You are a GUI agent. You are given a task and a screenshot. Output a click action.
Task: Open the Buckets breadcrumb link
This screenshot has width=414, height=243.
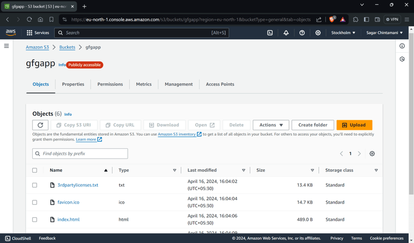[67, 47]
